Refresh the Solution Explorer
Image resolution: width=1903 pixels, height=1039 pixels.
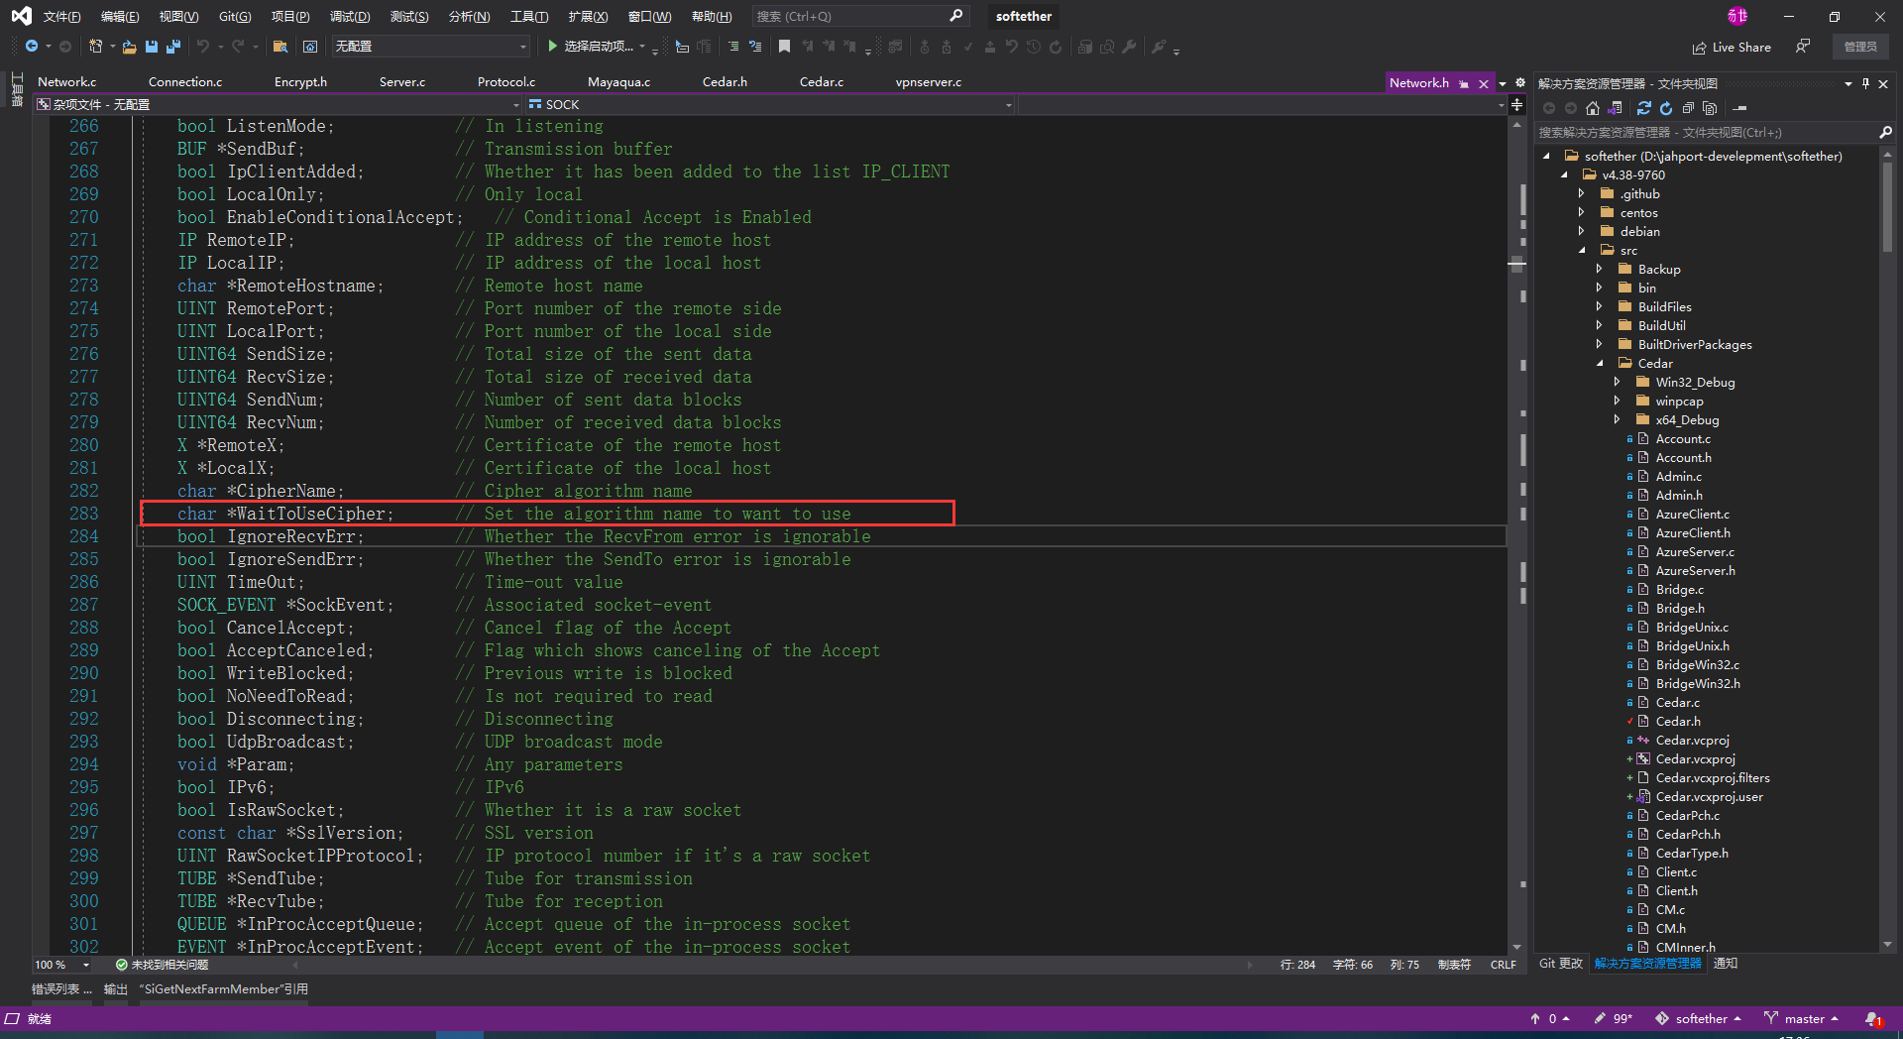[1666, 109]
